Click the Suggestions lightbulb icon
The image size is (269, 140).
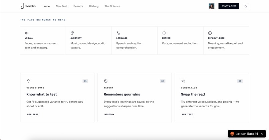tap(28, 81)
